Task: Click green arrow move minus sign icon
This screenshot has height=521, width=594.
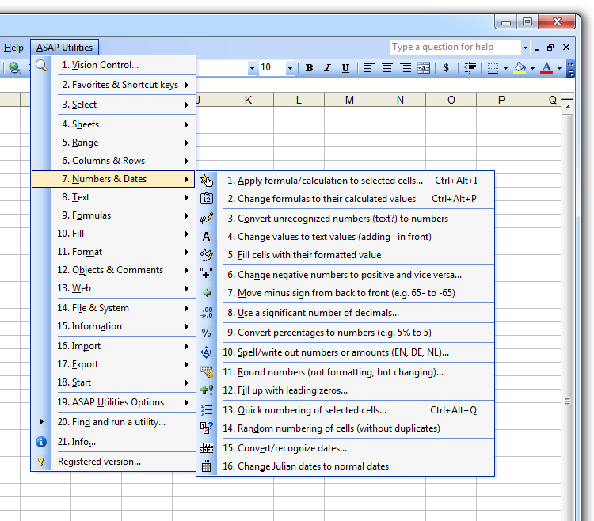Action: coord(207,293)
